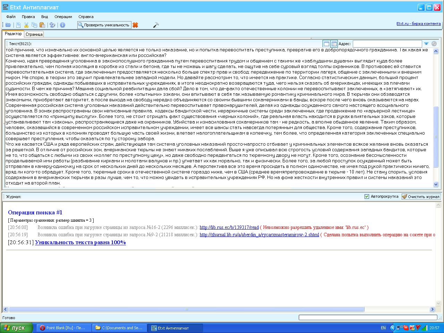Cancel the check with the red X icon

pyautogui.click(x=135, y=25)
